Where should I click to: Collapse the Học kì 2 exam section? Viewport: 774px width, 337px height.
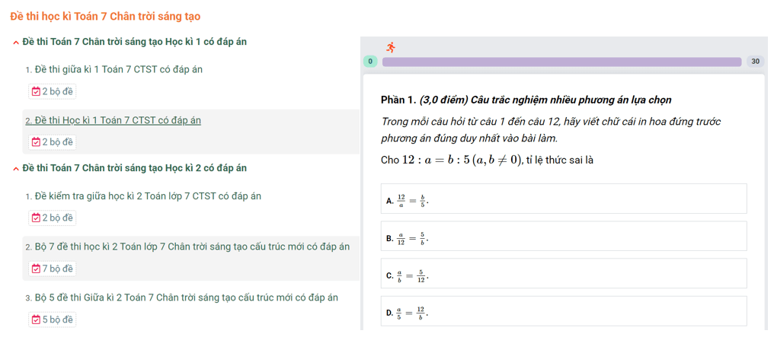tap(16, 169)
